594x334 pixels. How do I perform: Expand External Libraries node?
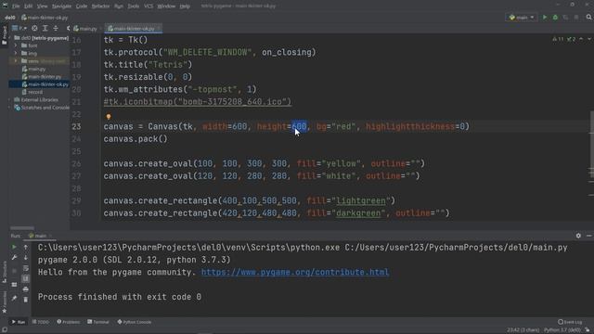pos(9,99)
